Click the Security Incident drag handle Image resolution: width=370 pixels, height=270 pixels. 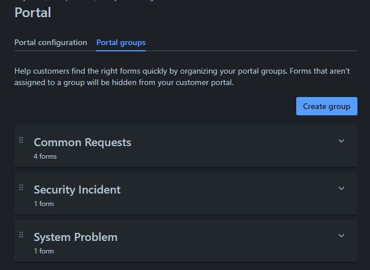21,187
